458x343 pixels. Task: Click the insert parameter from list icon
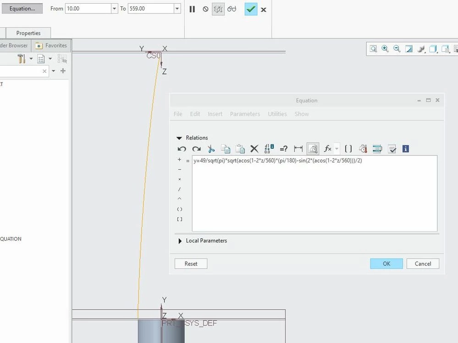(363, 149)
